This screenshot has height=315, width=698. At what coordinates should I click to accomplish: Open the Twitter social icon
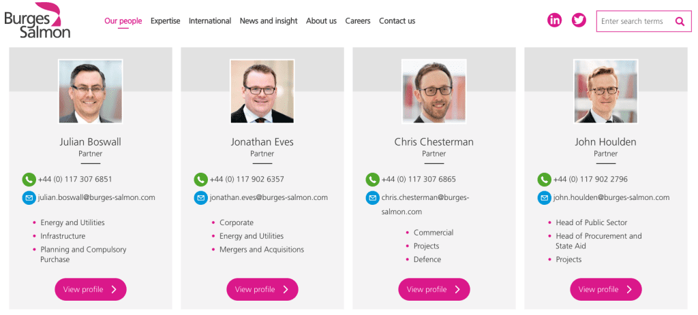(579, 20)
